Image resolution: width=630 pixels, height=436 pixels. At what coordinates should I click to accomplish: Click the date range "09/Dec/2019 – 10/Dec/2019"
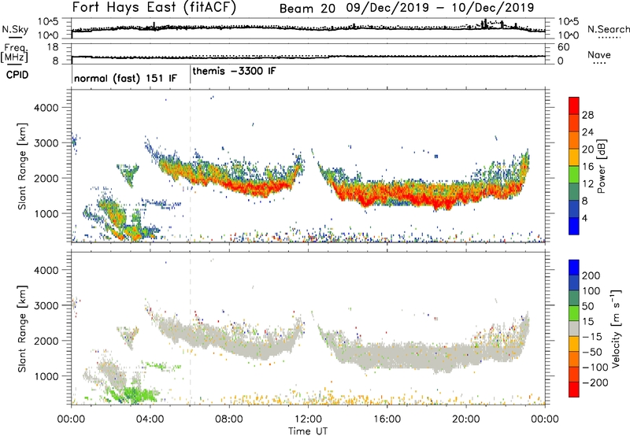(440, 8)
